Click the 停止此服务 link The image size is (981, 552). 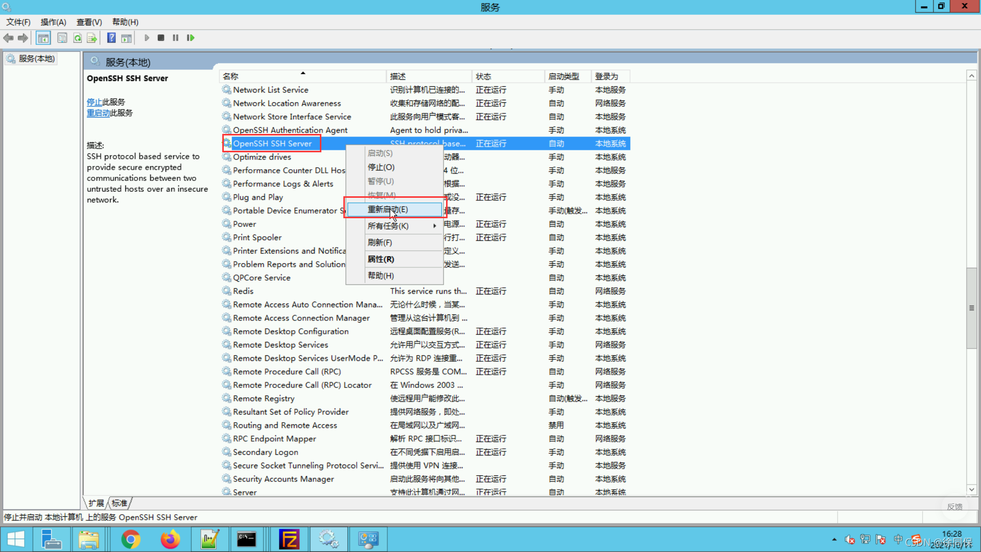coord(95,102)
